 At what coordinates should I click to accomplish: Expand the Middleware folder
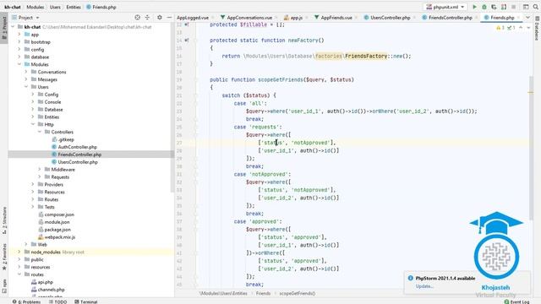(x=40, y=170)
